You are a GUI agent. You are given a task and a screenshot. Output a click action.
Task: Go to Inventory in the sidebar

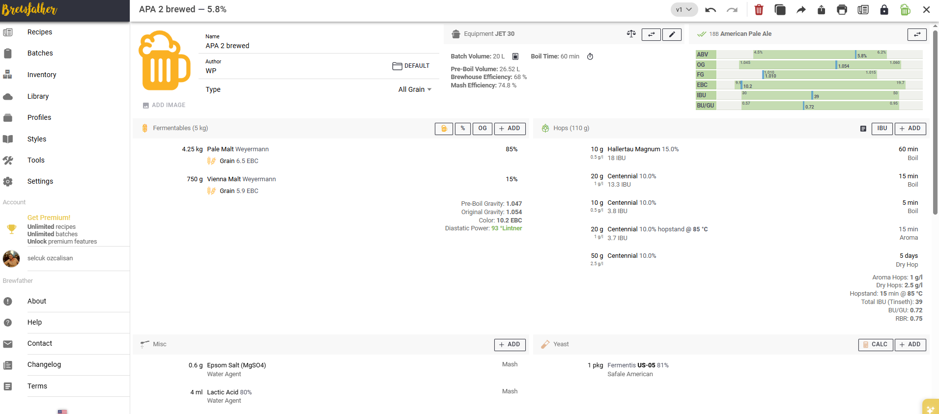pos(65,75)
